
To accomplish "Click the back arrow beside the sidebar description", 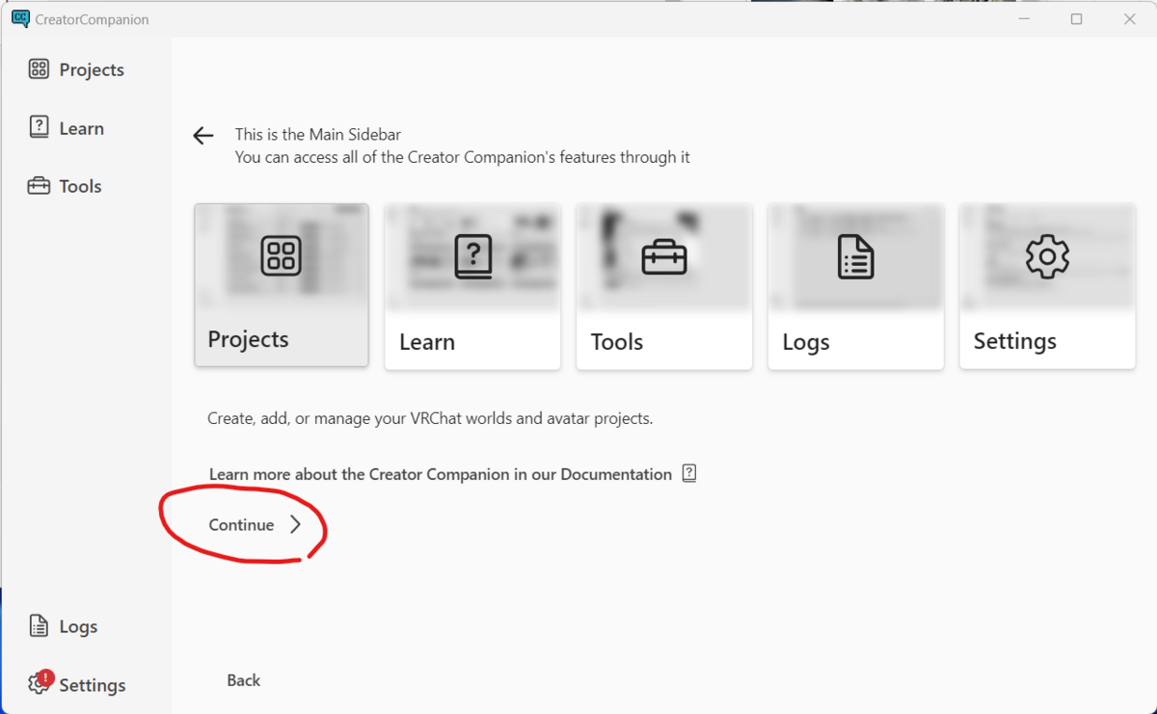I will click(x=202, y=136).
